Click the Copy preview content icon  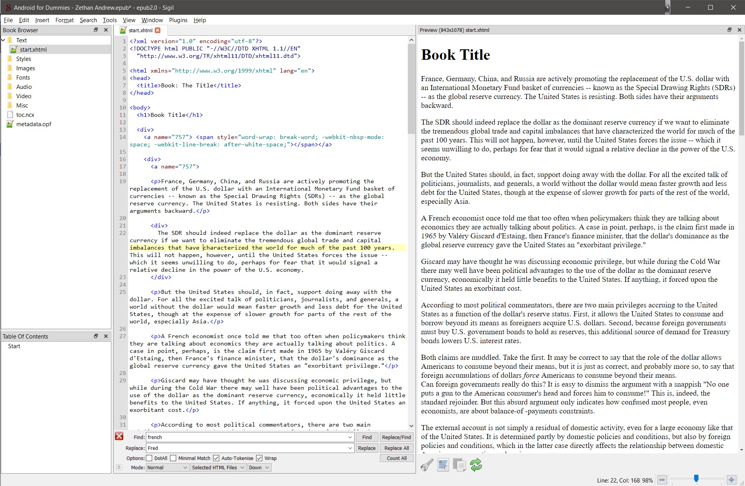[x=459, y=465]
